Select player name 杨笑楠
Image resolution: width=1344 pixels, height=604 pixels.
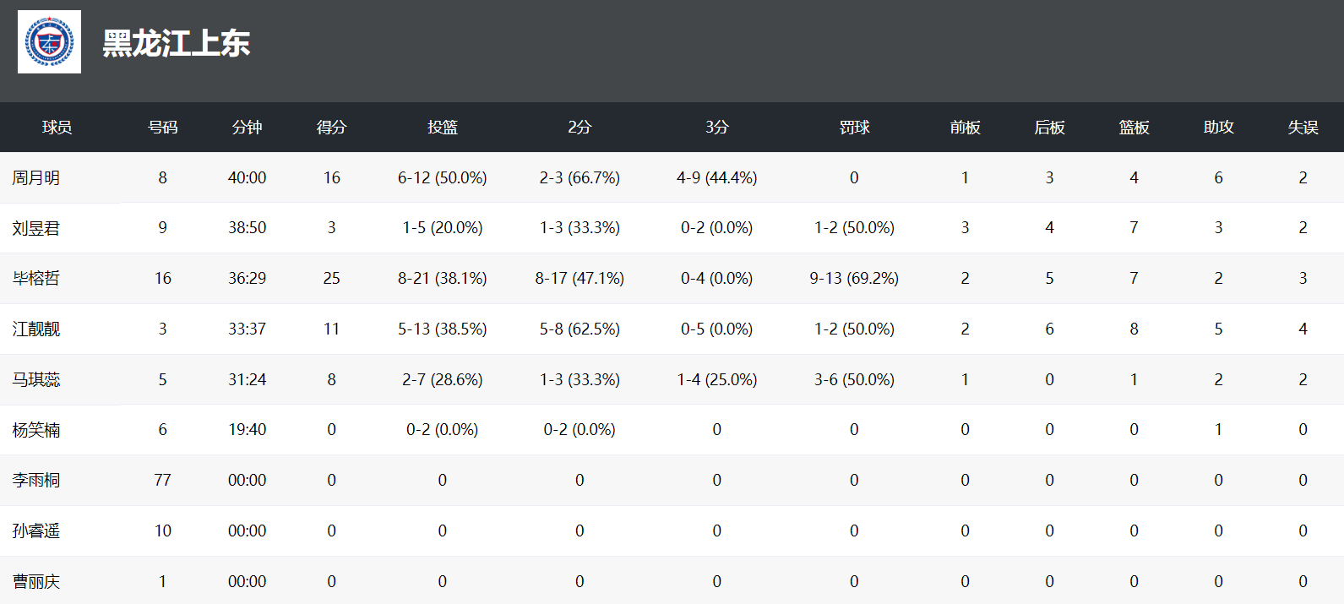click(36, 430)
